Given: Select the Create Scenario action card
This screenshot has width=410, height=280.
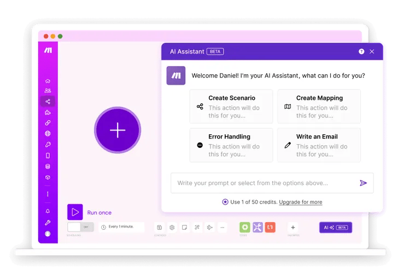Looking at the screenshot, I should (x=231, y=106).
